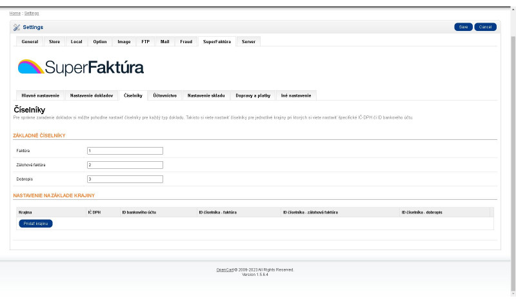Focus the Zálohová faktúra input field

coord(125,165)
